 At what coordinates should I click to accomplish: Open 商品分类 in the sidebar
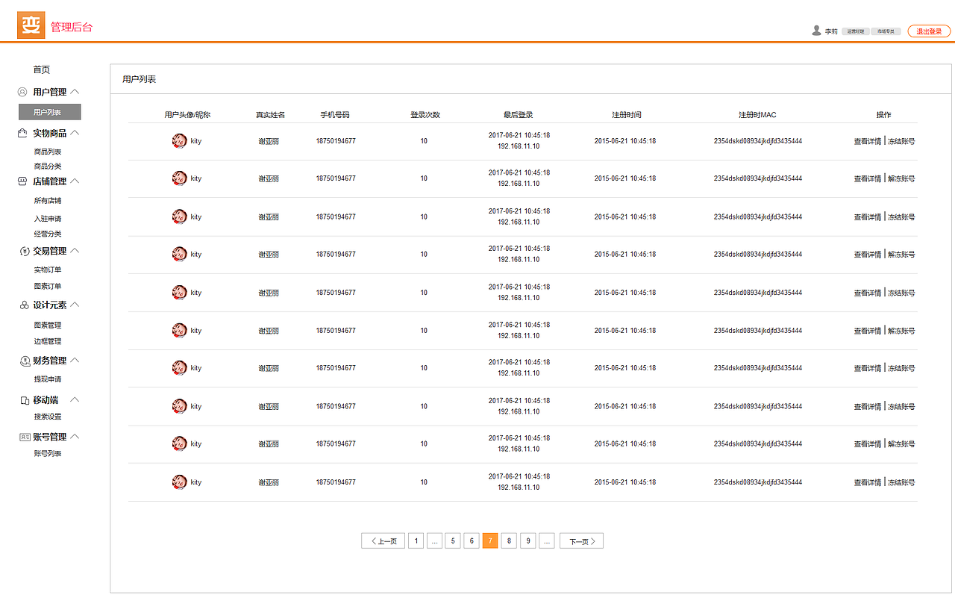point(48,166)
